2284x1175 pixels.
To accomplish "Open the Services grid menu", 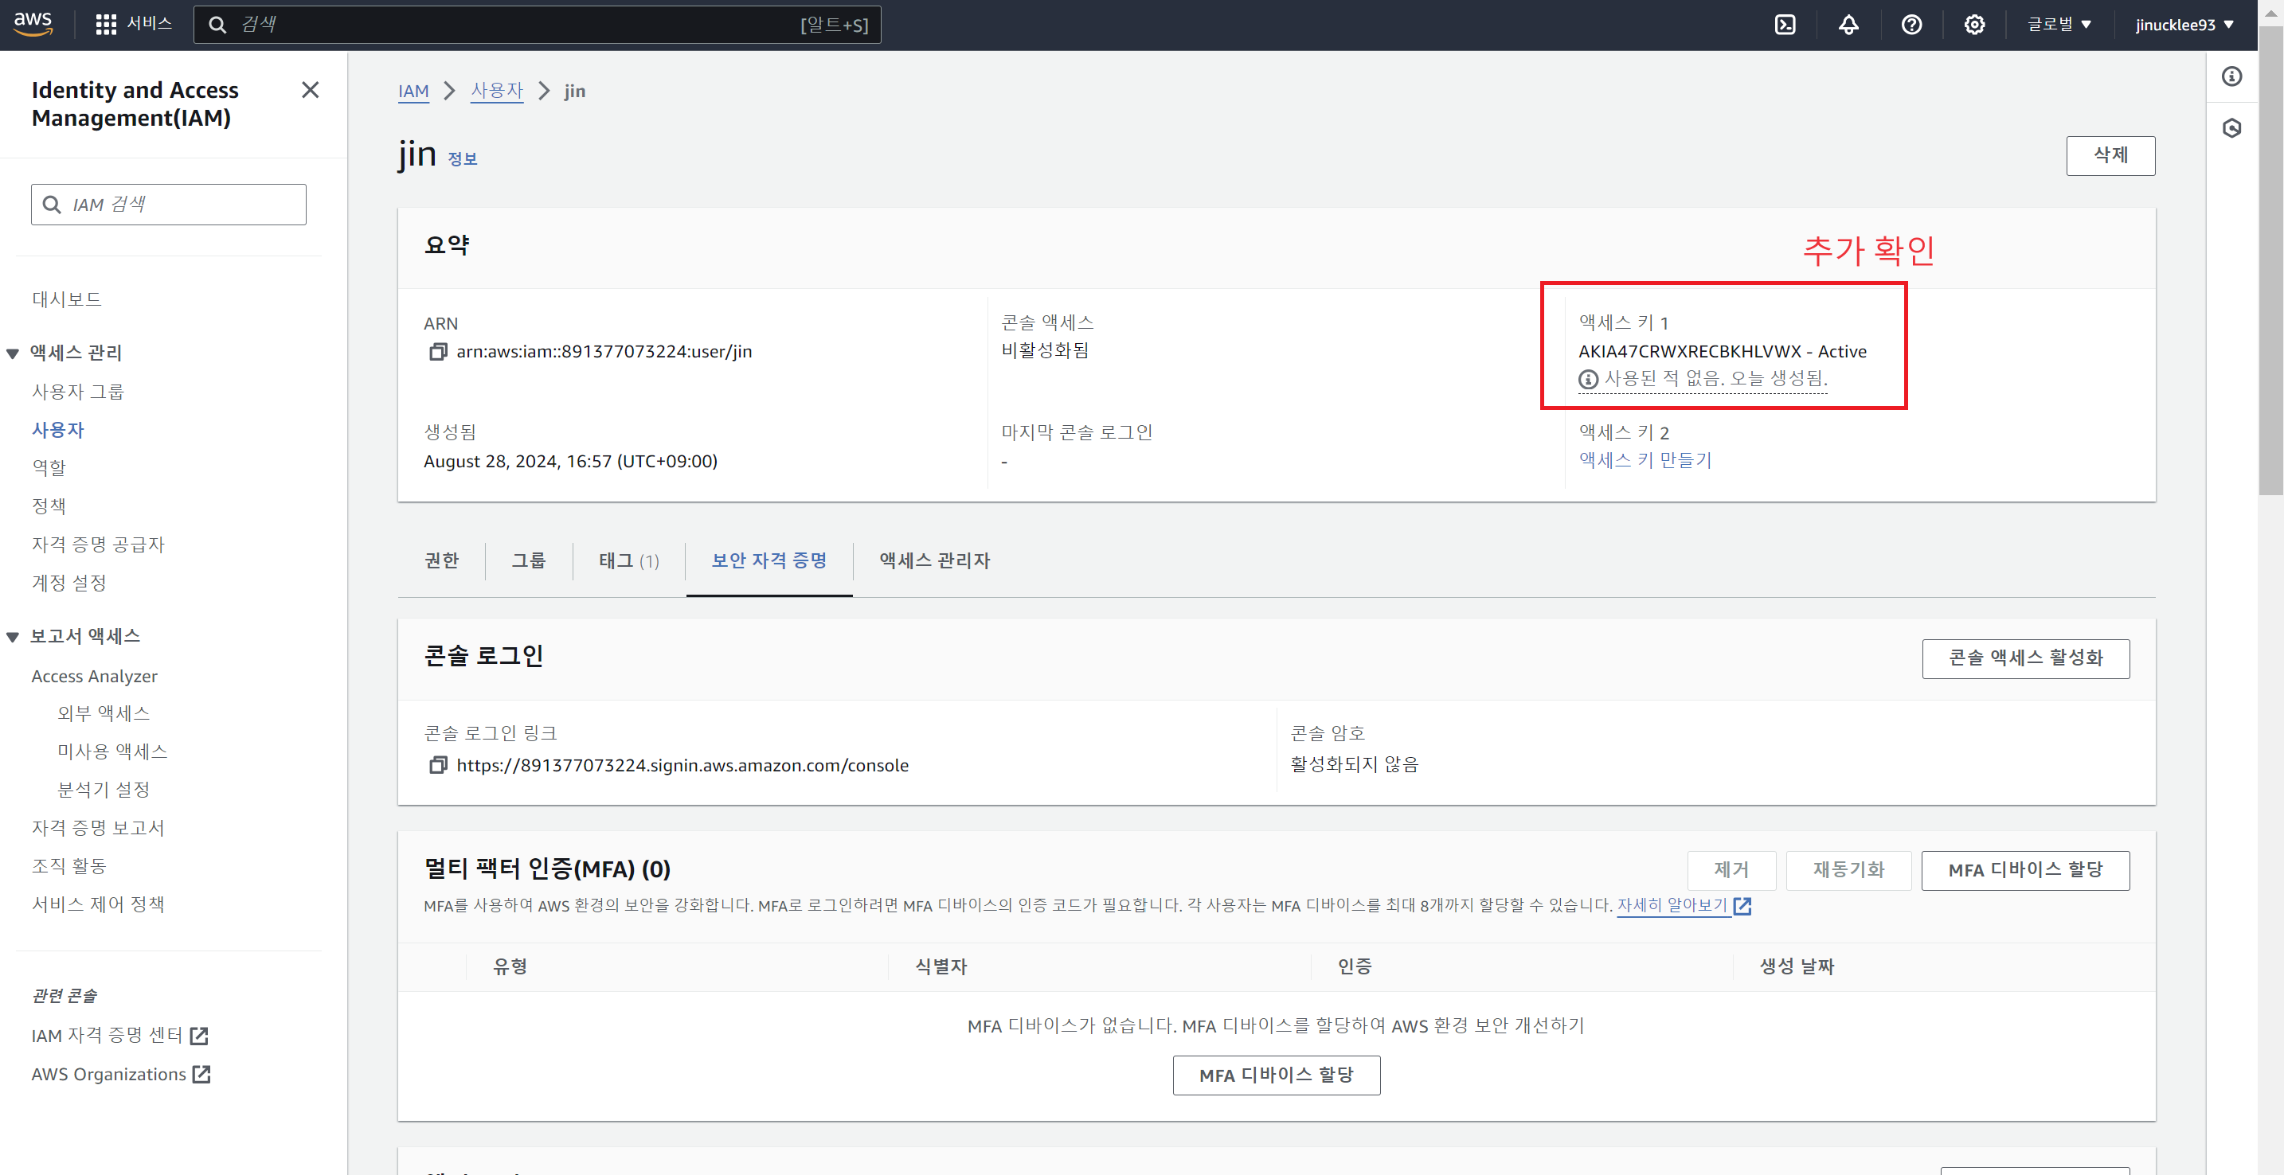I will tap(133, 24).
